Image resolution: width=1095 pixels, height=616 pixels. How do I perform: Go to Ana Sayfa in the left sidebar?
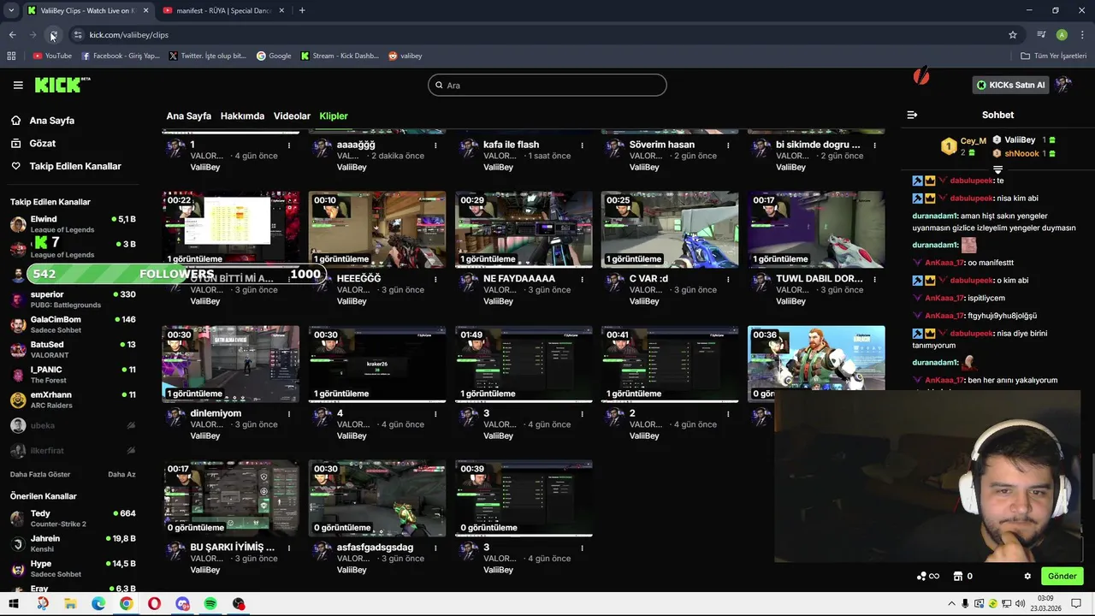coord(51,121)
